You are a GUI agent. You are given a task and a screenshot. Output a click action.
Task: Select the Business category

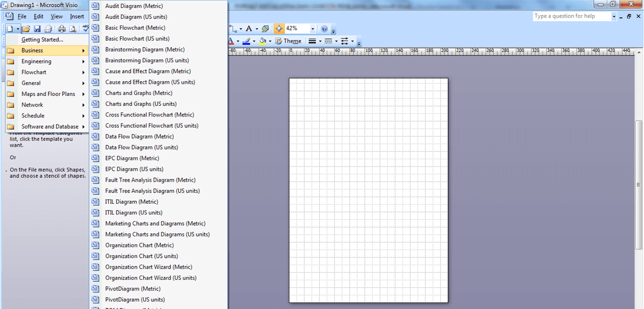47,50
